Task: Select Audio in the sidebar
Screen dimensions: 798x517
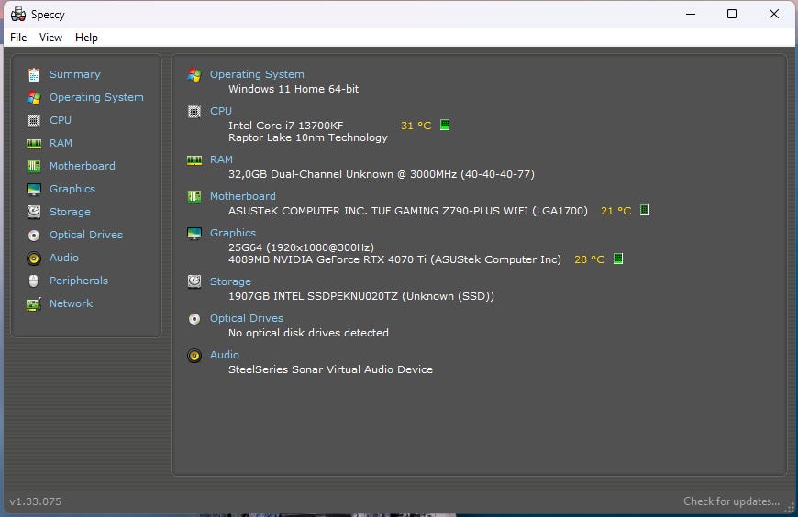Action: tap(64, 258)
